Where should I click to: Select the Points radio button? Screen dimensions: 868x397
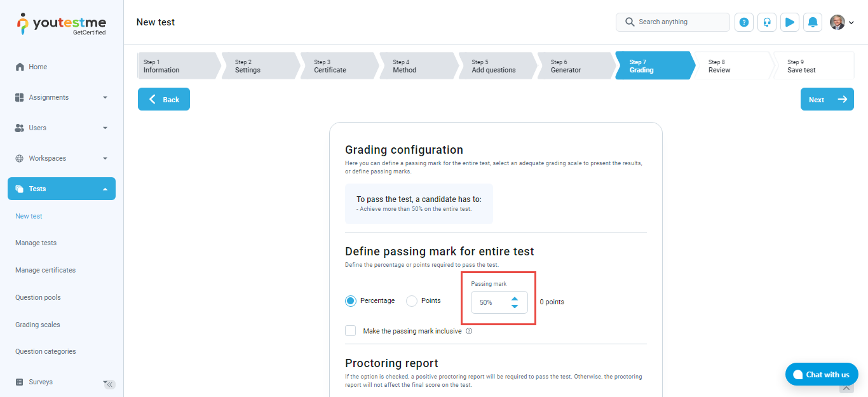412,301
